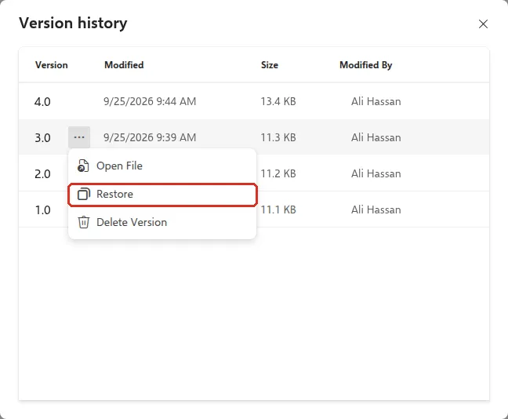Screen dimensions: 508x419
Task: Choose Delete Version from the menu
Action: pos(162,223)
